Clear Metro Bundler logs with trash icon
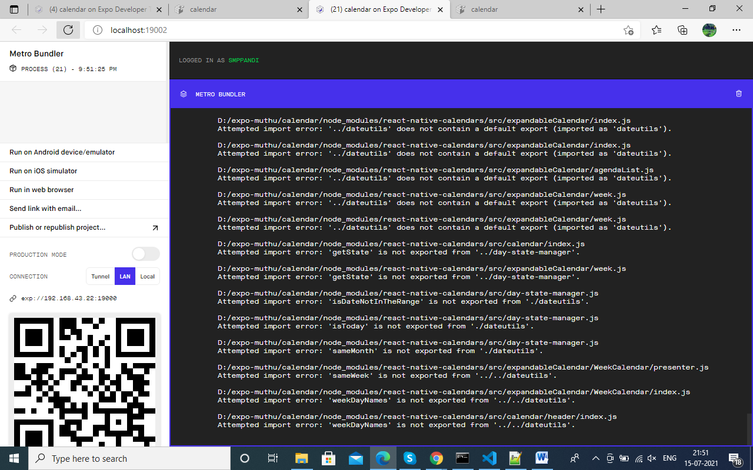This screenshot has height=470, width=753. (x=739, y=93)
